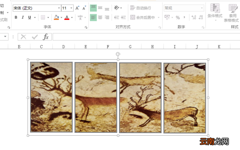
Task: Select the second cave painting panel
Action: pyautogui.click(x=96, y=97)
